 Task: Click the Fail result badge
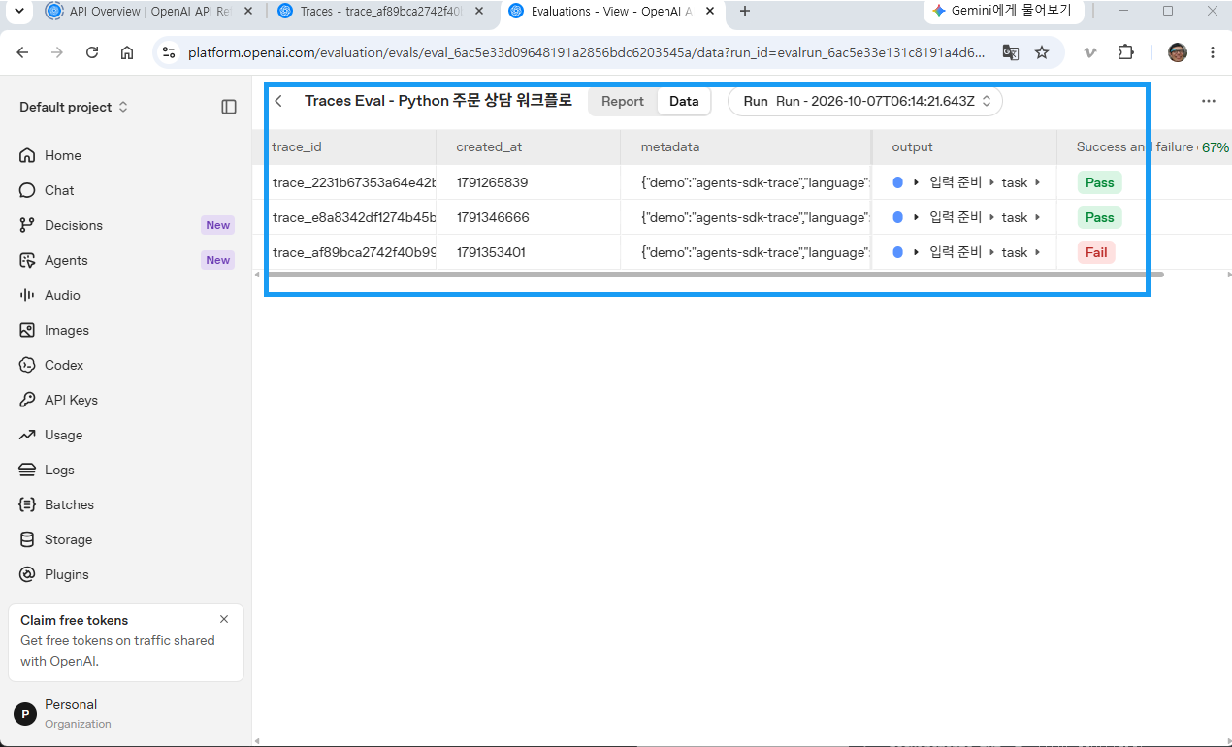click(x=1096, y=252)
